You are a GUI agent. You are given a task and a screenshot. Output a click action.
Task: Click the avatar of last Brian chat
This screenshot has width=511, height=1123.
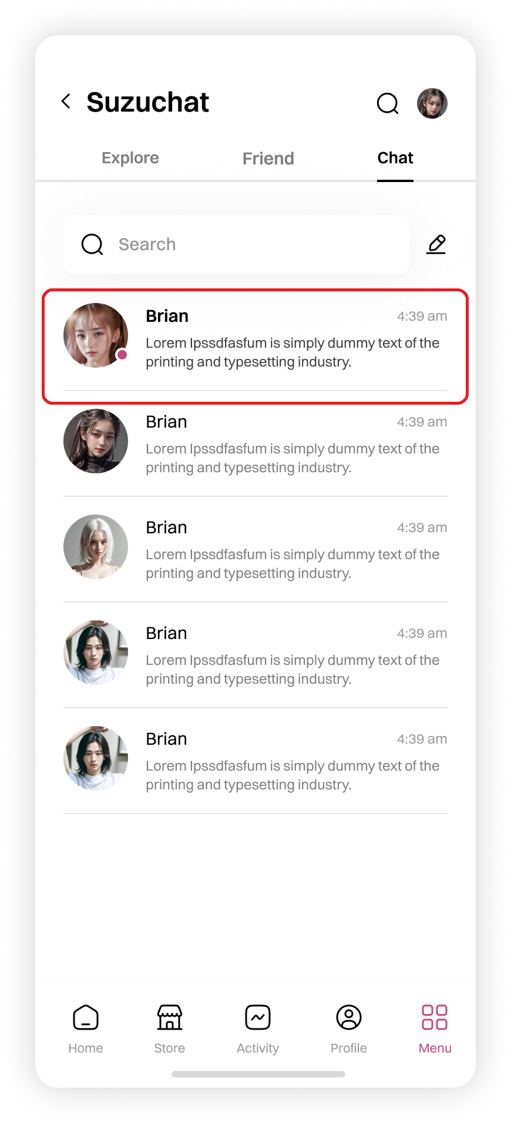(x=96, y=758)
